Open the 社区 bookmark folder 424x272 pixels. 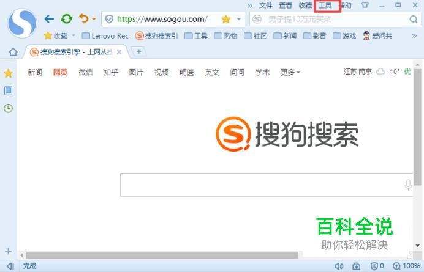(256, 35)
